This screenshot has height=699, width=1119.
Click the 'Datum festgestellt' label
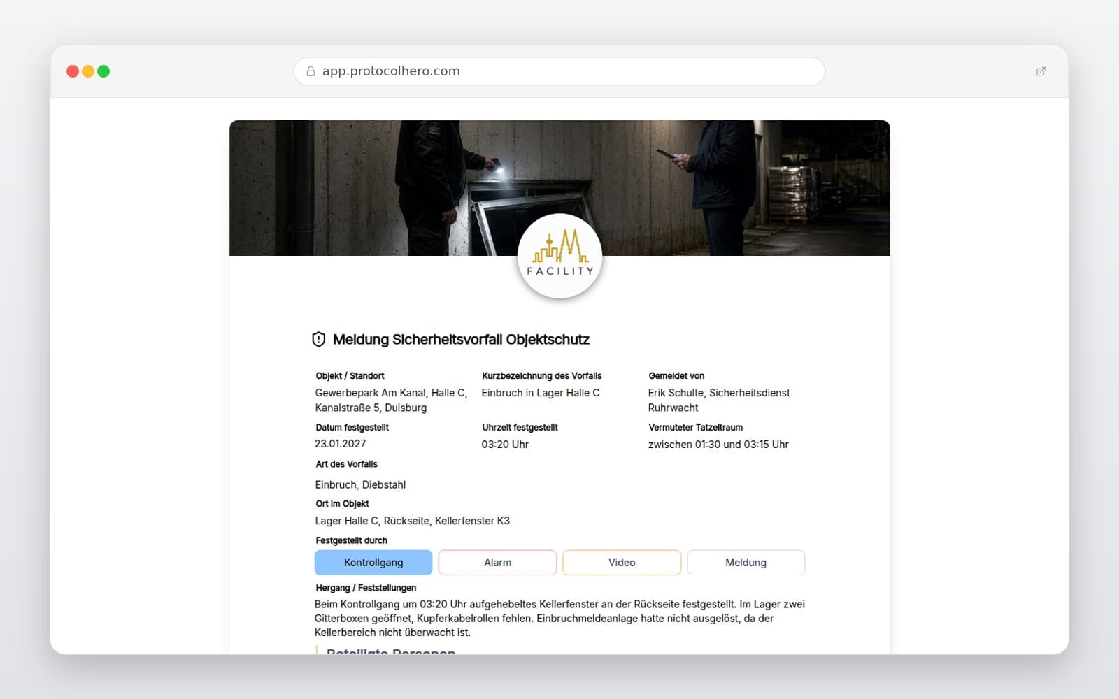[x=352, y=428]
